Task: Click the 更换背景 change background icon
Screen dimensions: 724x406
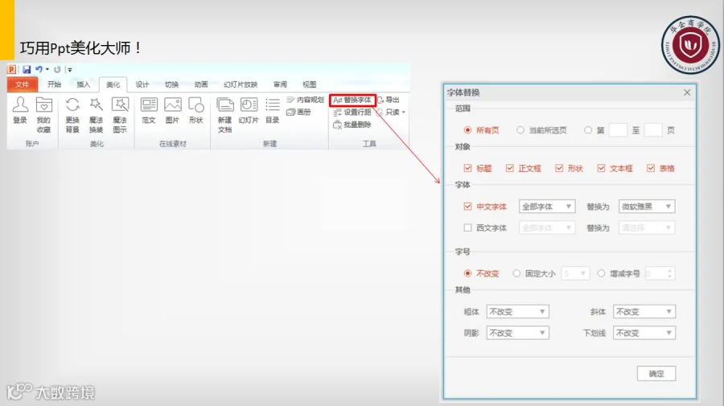Action: click(x=72, y=105)
